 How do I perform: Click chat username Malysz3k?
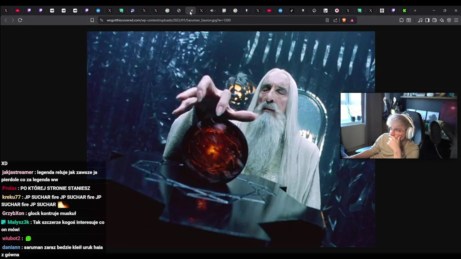pyautogui.click(x=18, y=222)
